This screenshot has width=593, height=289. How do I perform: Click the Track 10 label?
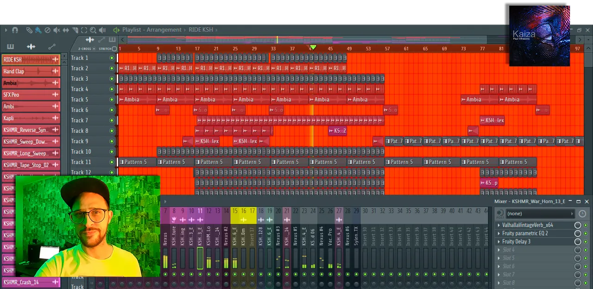(81, 151)
